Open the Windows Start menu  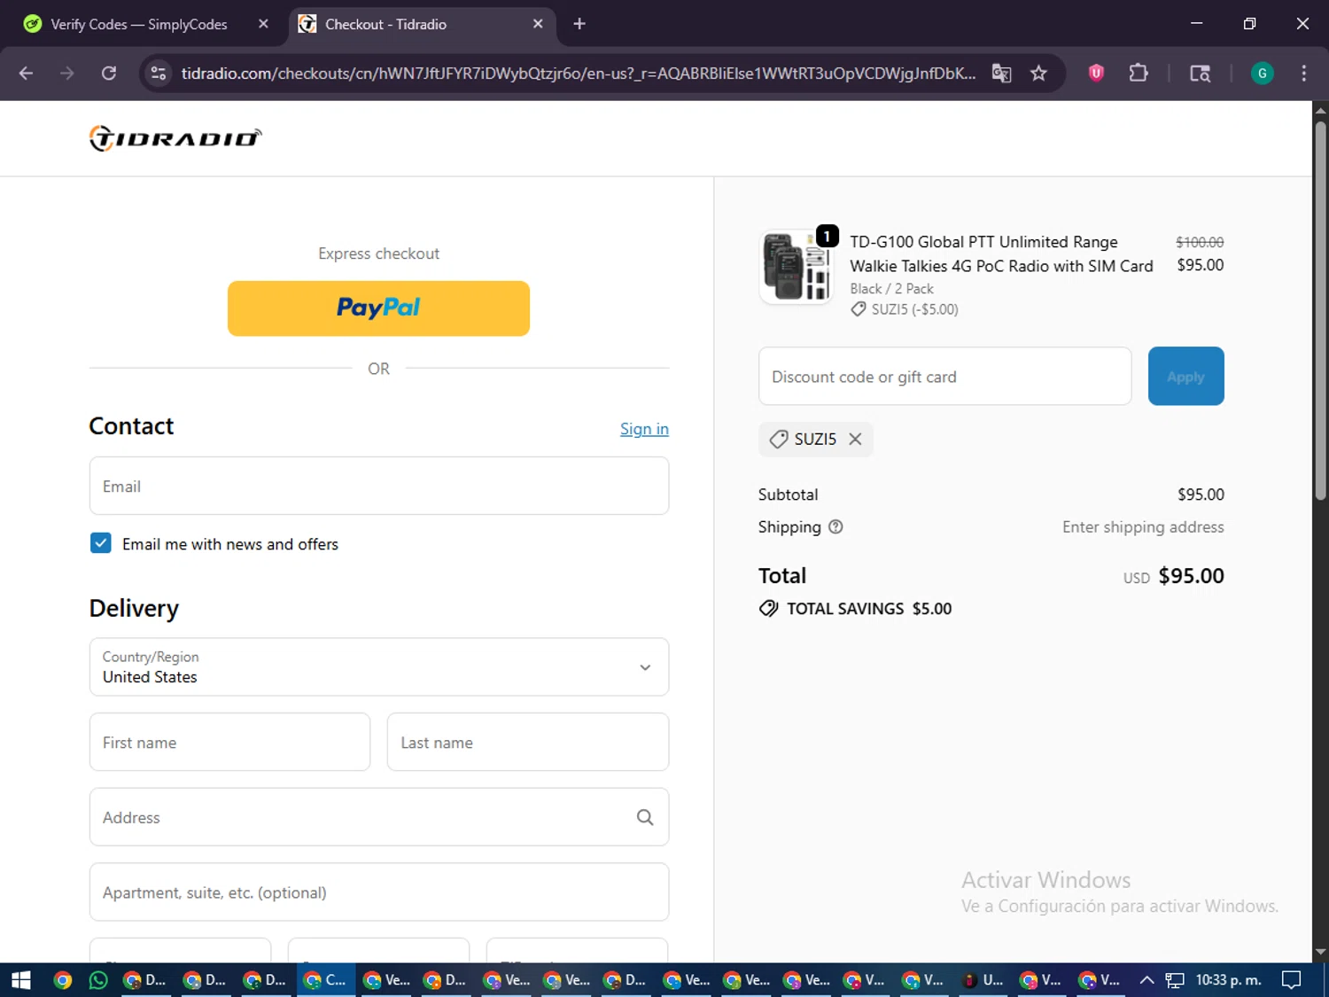coord(21,980)
